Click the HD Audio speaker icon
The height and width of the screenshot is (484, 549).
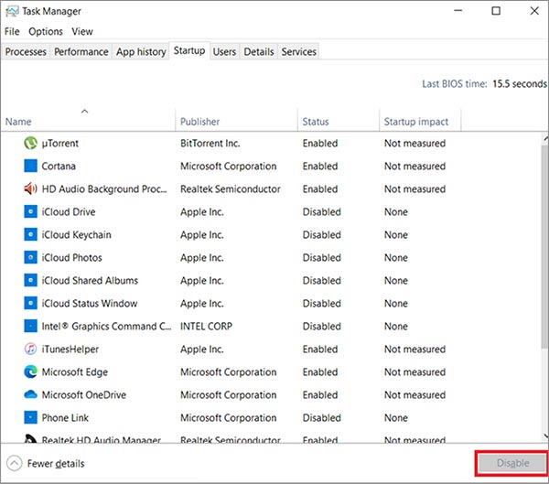click(x=30, y=188)
